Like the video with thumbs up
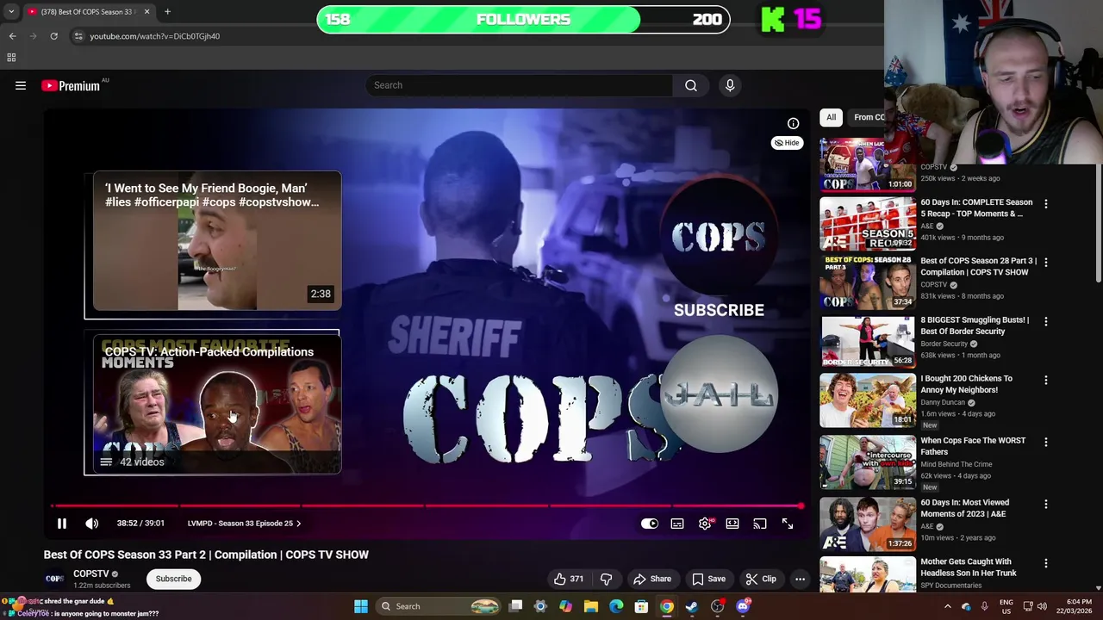The height and width of the screenshot is (620, 1103). click(x=569, y=579)
